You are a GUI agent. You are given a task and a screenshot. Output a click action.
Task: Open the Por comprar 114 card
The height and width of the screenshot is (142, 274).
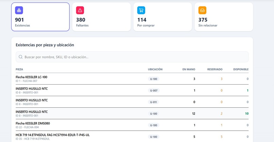163,17
